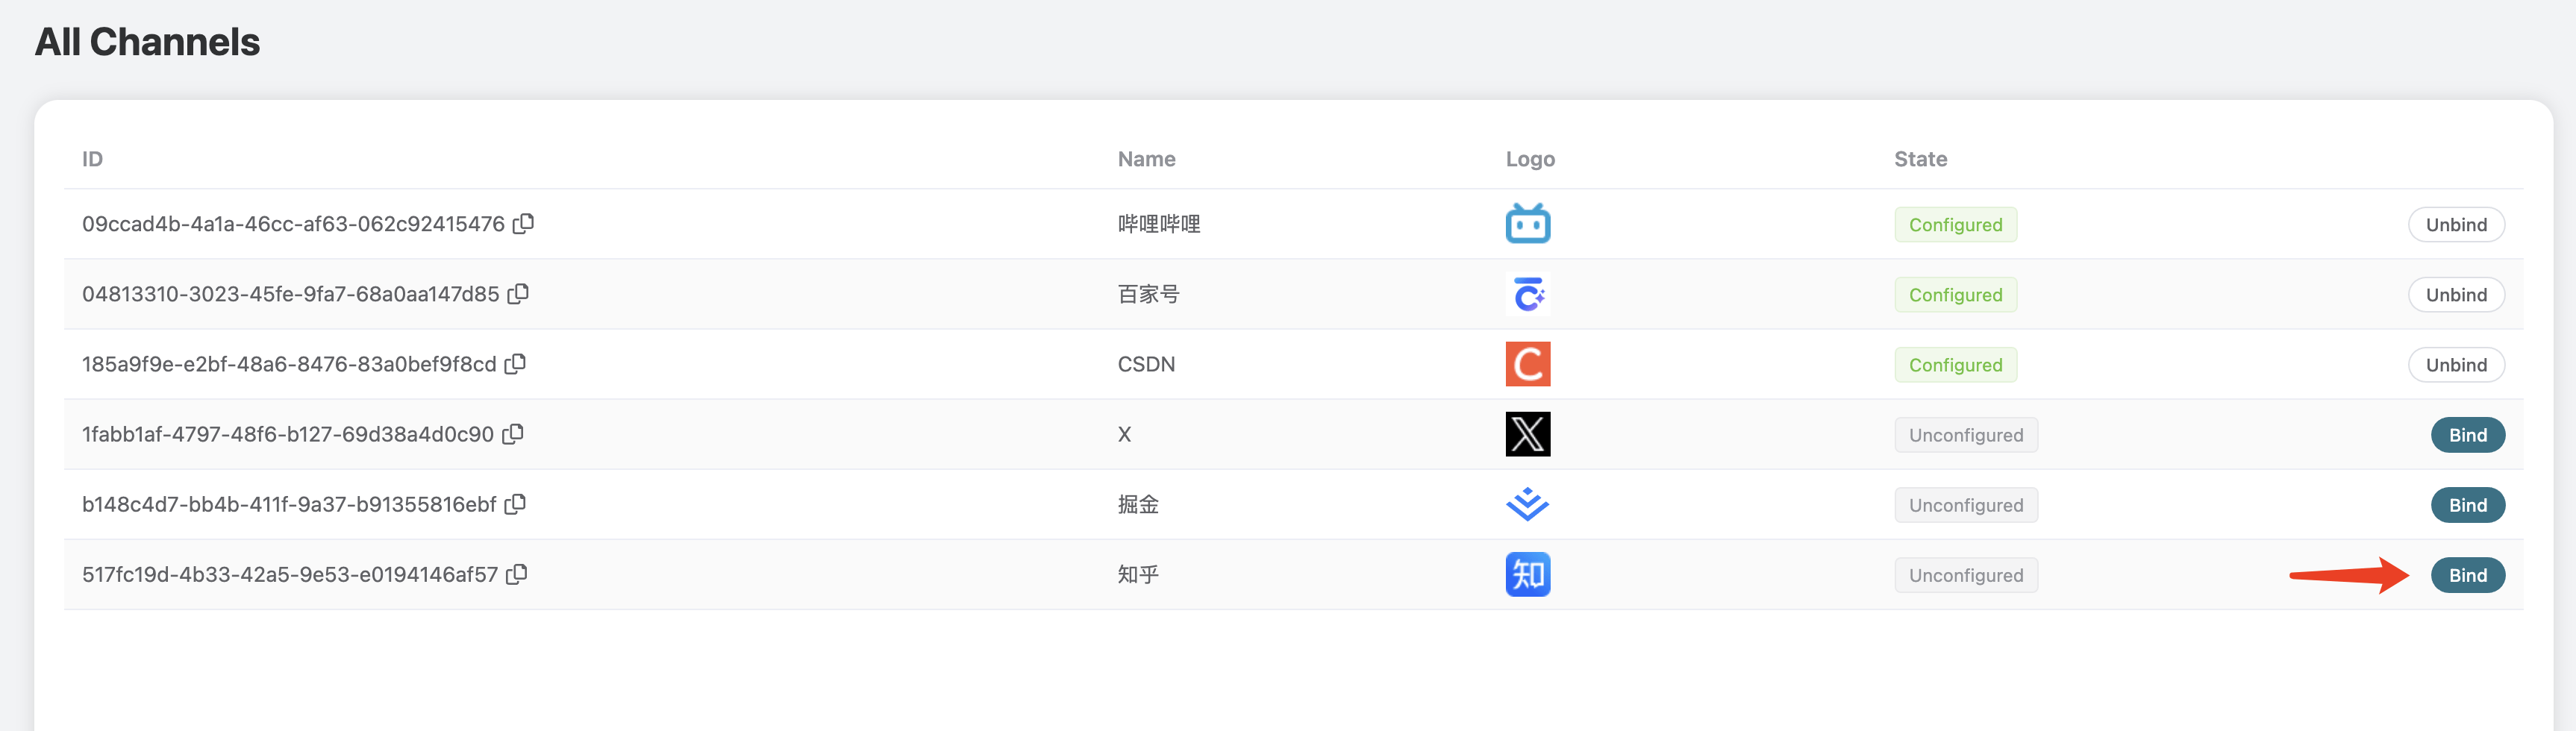Bind the X channel

pyautogui.click(x=2467, y=435)
